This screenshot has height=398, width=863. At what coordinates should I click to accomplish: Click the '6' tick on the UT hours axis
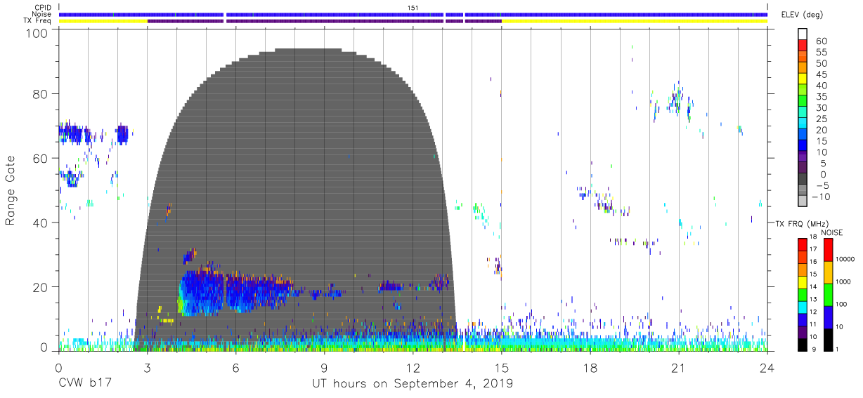tap(235, 367)
